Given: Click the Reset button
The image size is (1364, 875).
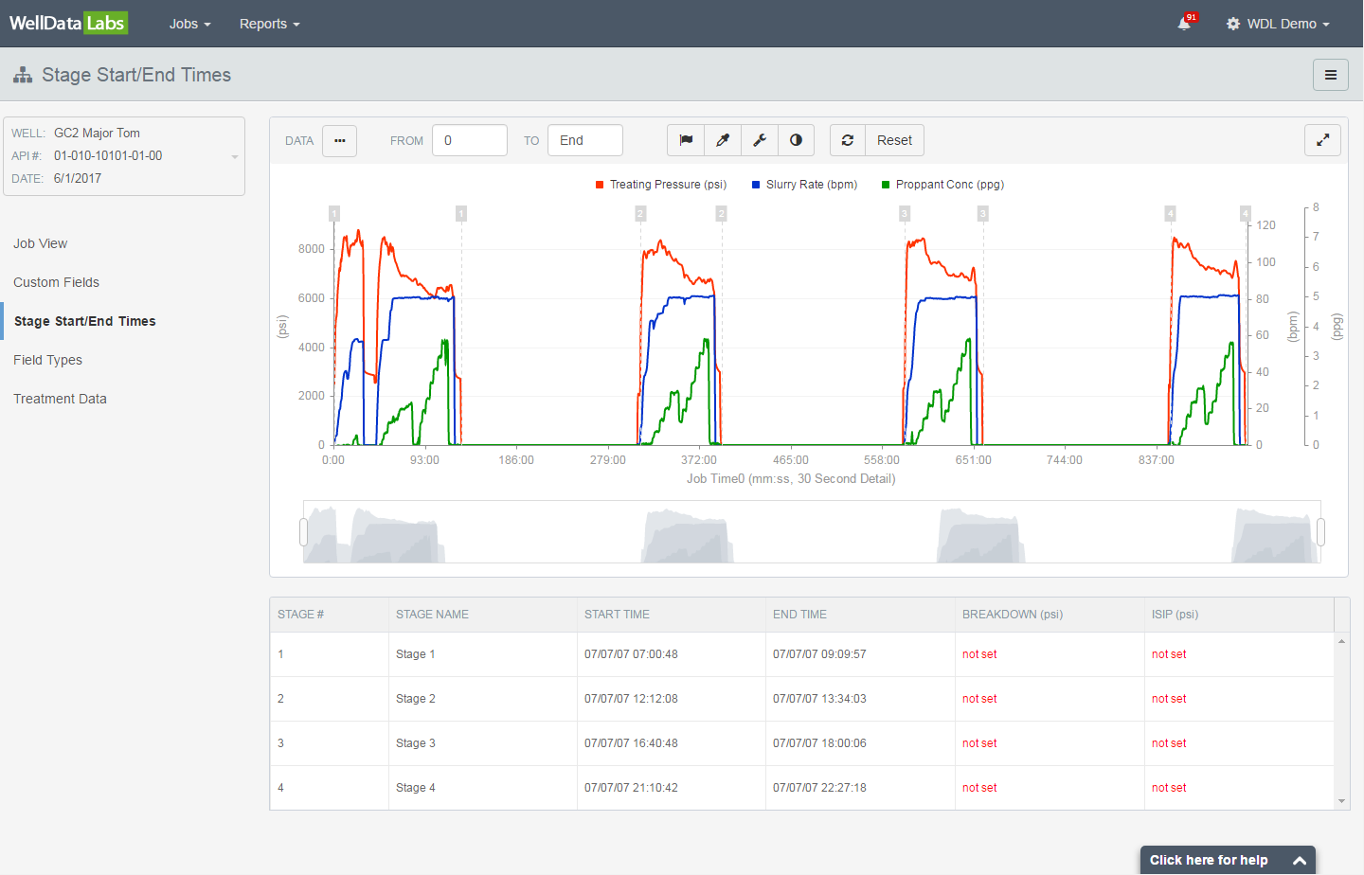Looking at the screenshot, I should 894,140.
